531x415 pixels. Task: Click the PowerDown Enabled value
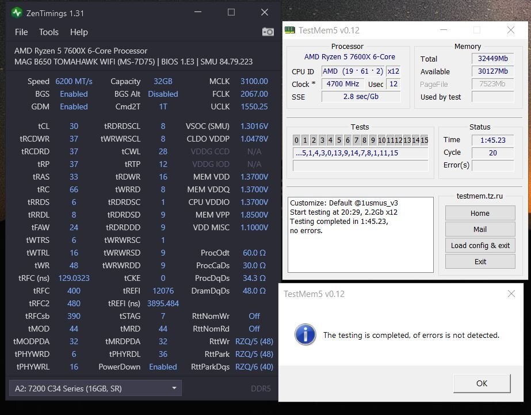(x=163, y=367)
